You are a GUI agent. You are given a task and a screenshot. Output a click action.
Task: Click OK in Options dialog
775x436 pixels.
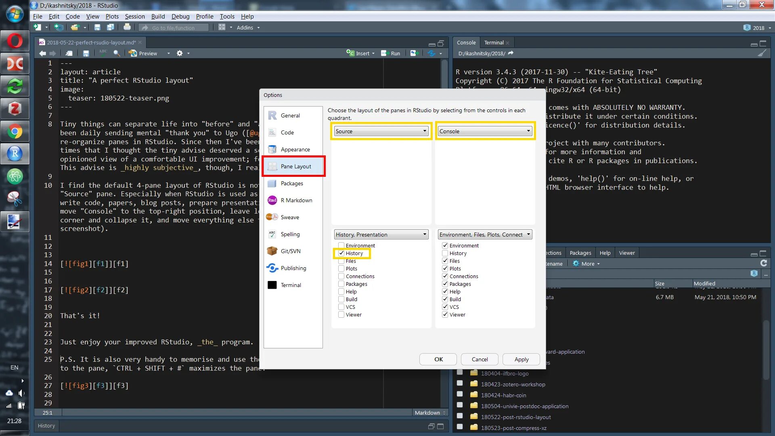tap(438, 359)
